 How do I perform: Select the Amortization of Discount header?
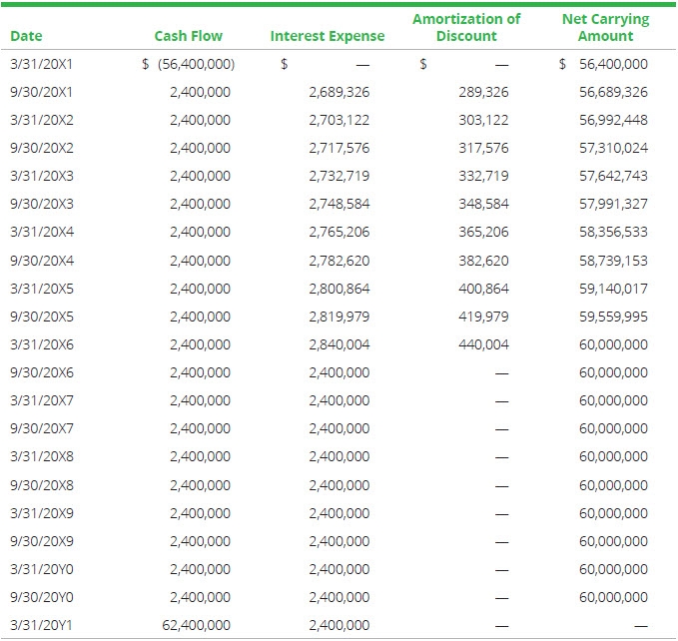(x=466, y=27)
